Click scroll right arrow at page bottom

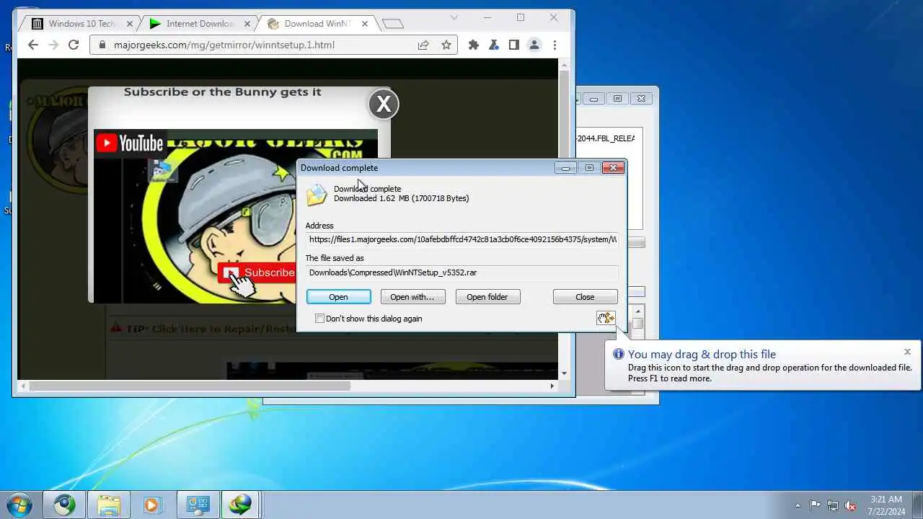[x=552, y=386]
